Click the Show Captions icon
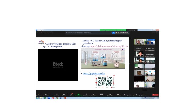 110,94
